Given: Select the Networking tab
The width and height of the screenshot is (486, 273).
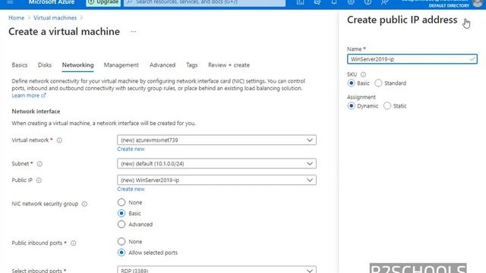Looking at the screenshot, I should [77, 65].
